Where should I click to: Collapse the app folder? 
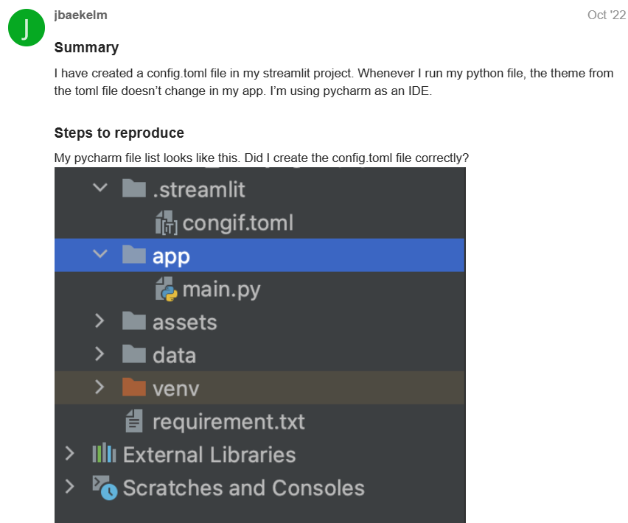pos(100,255)
